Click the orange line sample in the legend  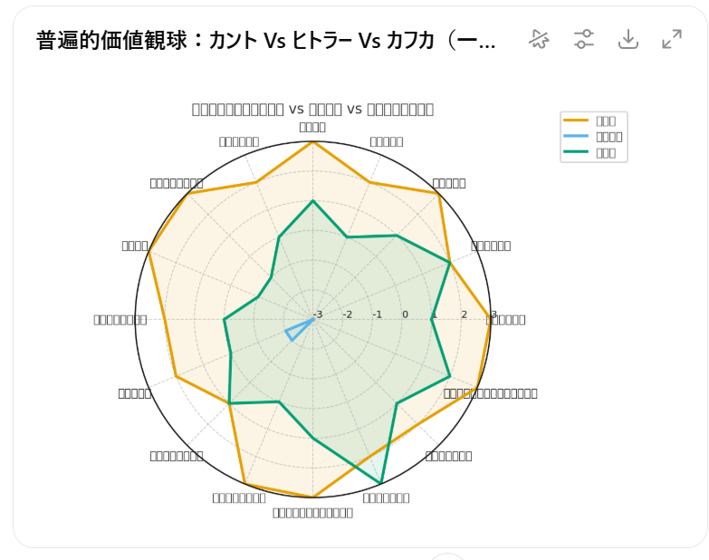pyautogui.click(x=575, y=121)
